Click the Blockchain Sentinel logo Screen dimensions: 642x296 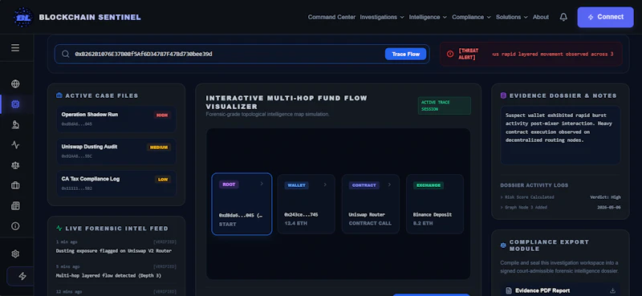(x=23, y=17)
